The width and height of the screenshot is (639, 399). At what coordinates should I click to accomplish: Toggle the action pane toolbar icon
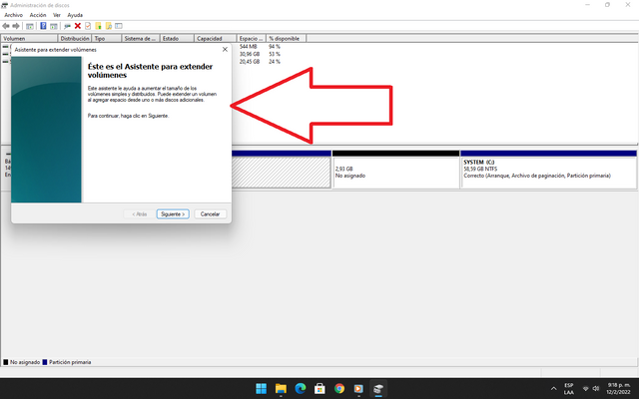(x=53, y=26)
